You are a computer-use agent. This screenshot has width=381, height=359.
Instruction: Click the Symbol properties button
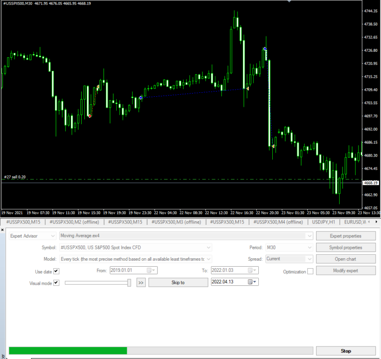346,247
